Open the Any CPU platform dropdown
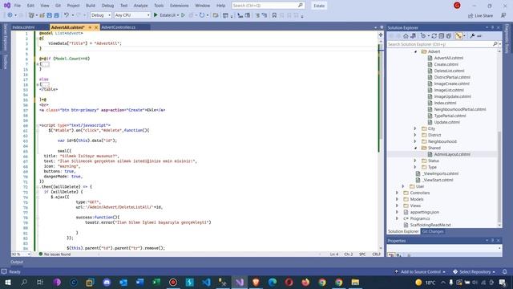The image size is (513, 289). tap(132, 15)
